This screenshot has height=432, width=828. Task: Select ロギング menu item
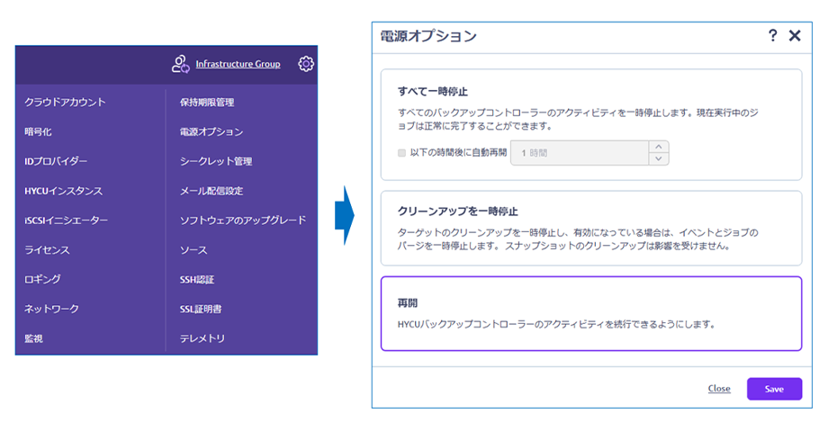(x=42, y=279)
